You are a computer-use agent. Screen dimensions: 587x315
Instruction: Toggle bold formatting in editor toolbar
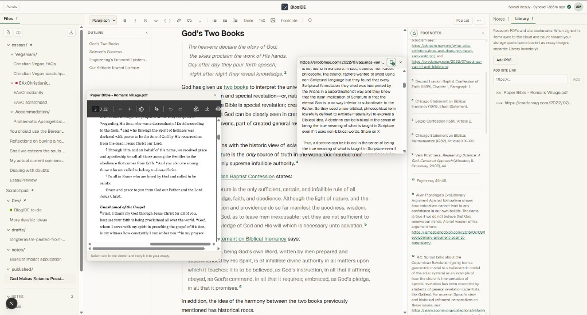[124, 21]
